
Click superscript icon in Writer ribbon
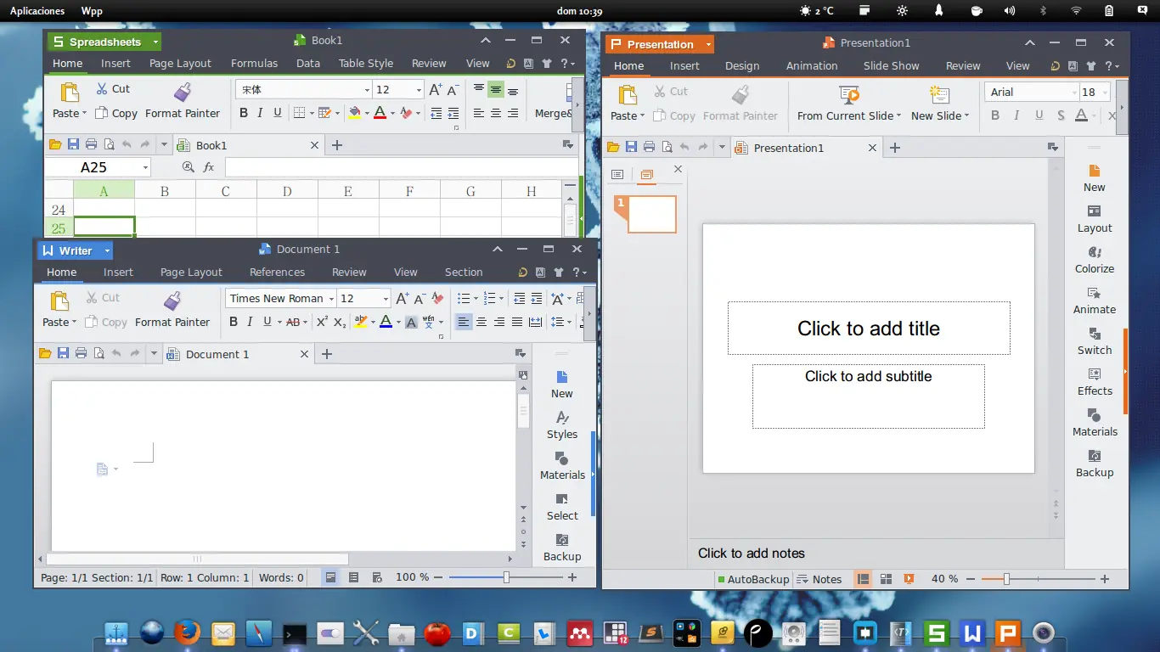322,322
